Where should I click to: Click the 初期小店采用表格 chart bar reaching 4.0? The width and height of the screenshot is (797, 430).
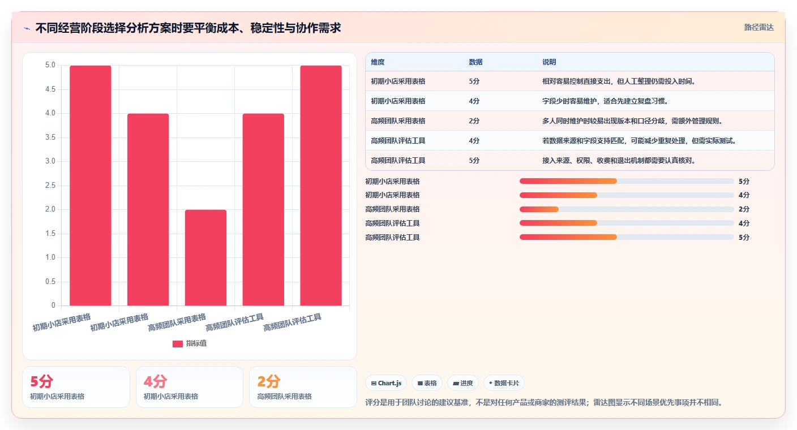click(x=148, y=209)
